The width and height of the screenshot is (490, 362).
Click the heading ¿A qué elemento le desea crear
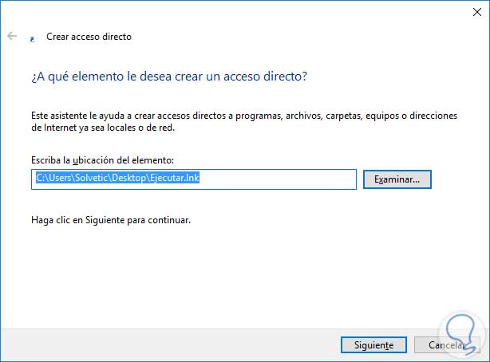click(x=169, y=77)
